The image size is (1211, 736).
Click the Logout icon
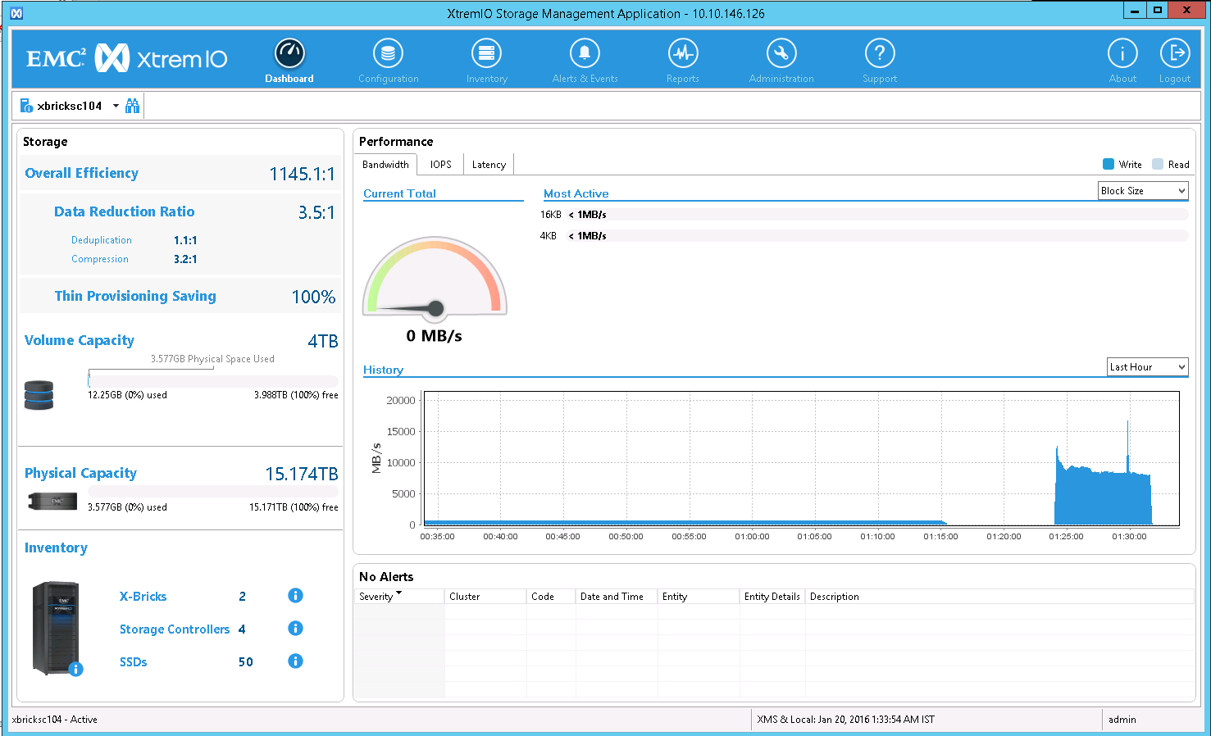coord(1174,54)
